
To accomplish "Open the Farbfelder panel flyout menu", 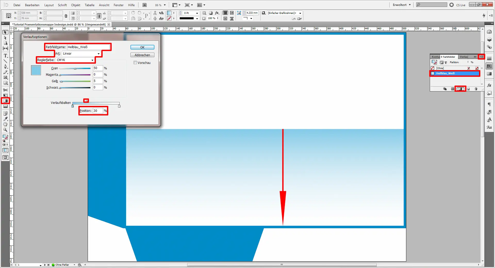I will (x=482, y=57).
